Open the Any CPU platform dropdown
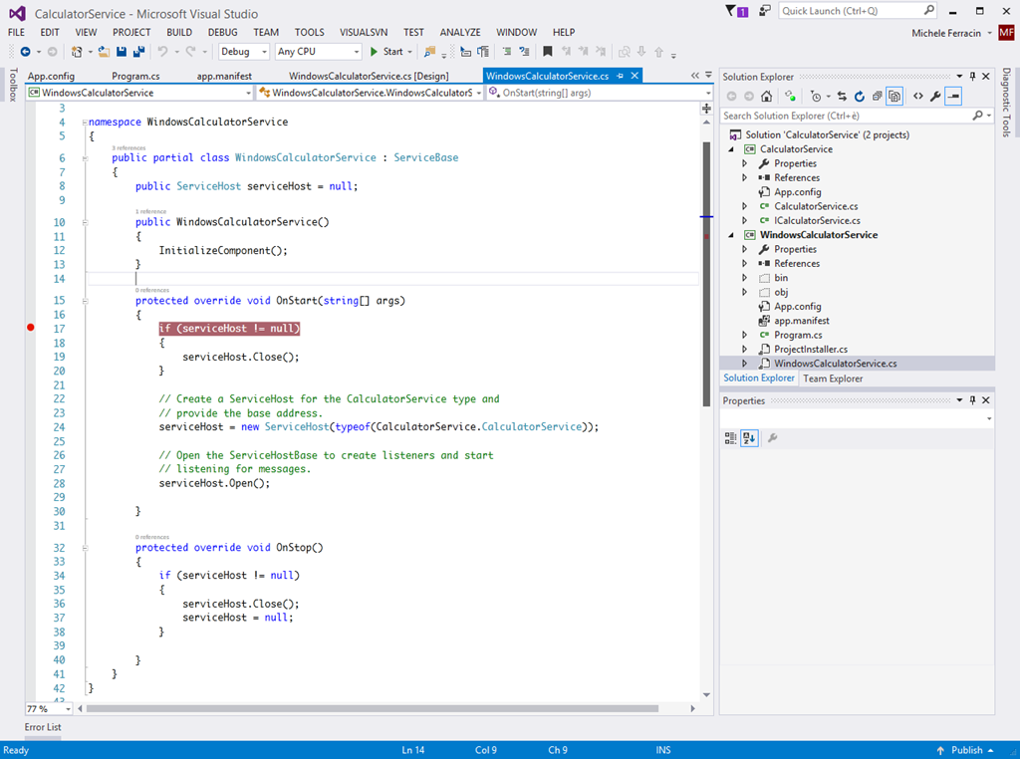1020x759 pixels. (317, 52)
